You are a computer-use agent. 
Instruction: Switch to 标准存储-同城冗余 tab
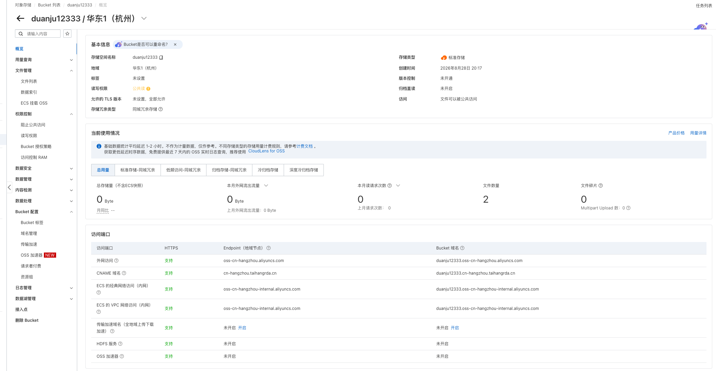tap(138, 170)
